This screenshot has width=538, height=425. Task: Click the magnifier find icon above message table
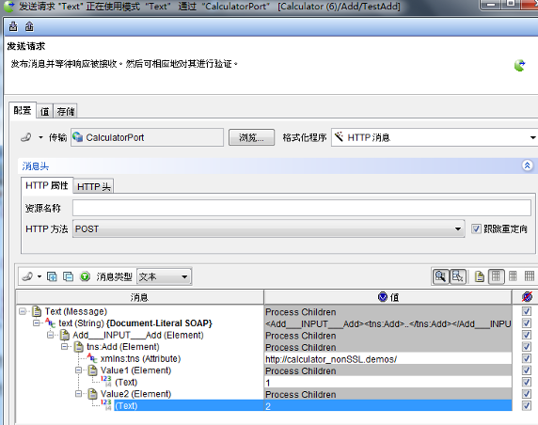(x=440, y=276)
